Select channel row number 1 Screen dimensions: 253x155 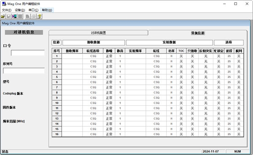point(57,56)
